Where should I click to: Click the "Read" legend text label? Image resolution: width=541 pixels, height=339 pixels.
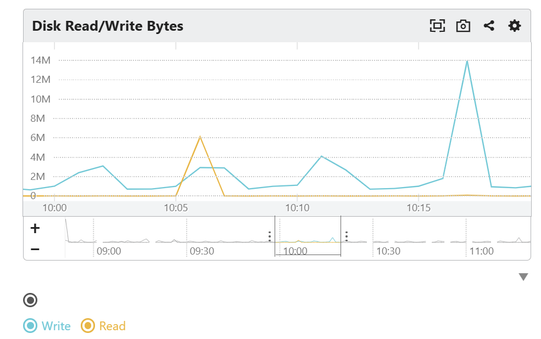(112, 326)
